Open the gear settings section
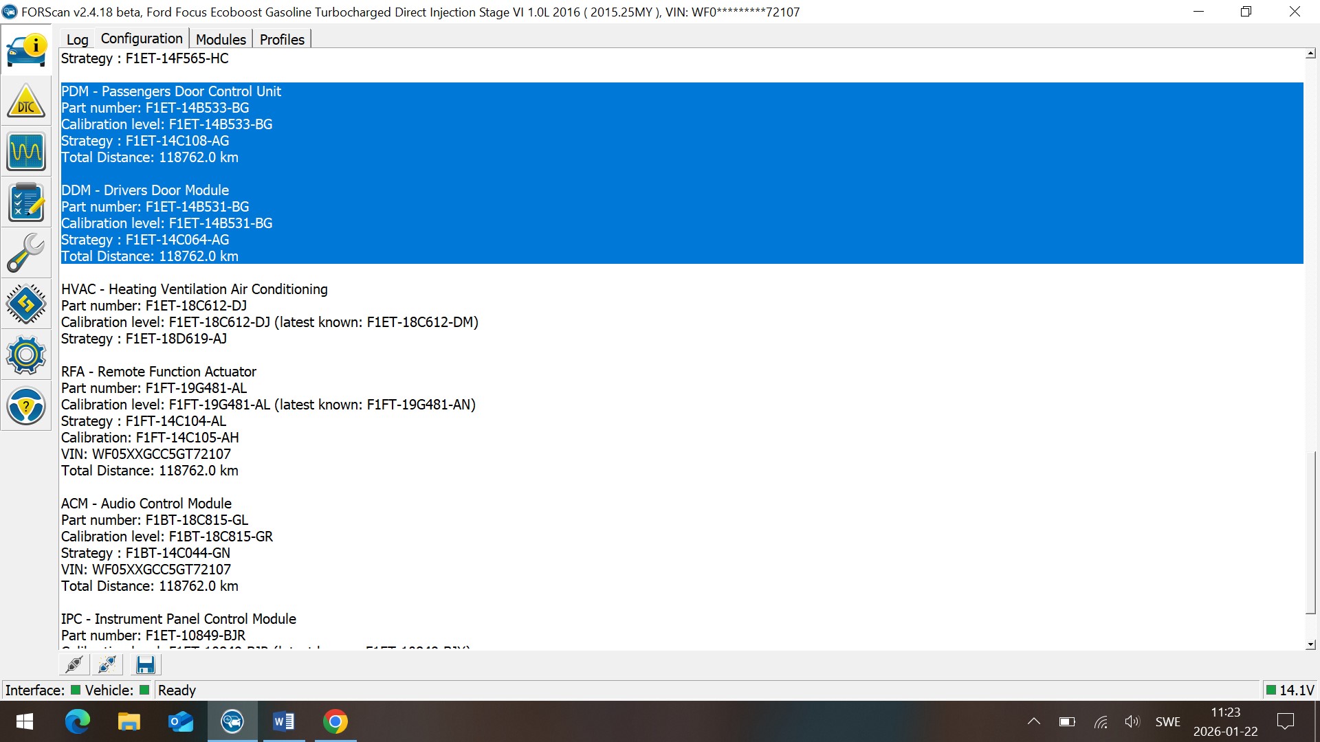This screenshot has width=1320, height=742. click(x=26, y=355)
